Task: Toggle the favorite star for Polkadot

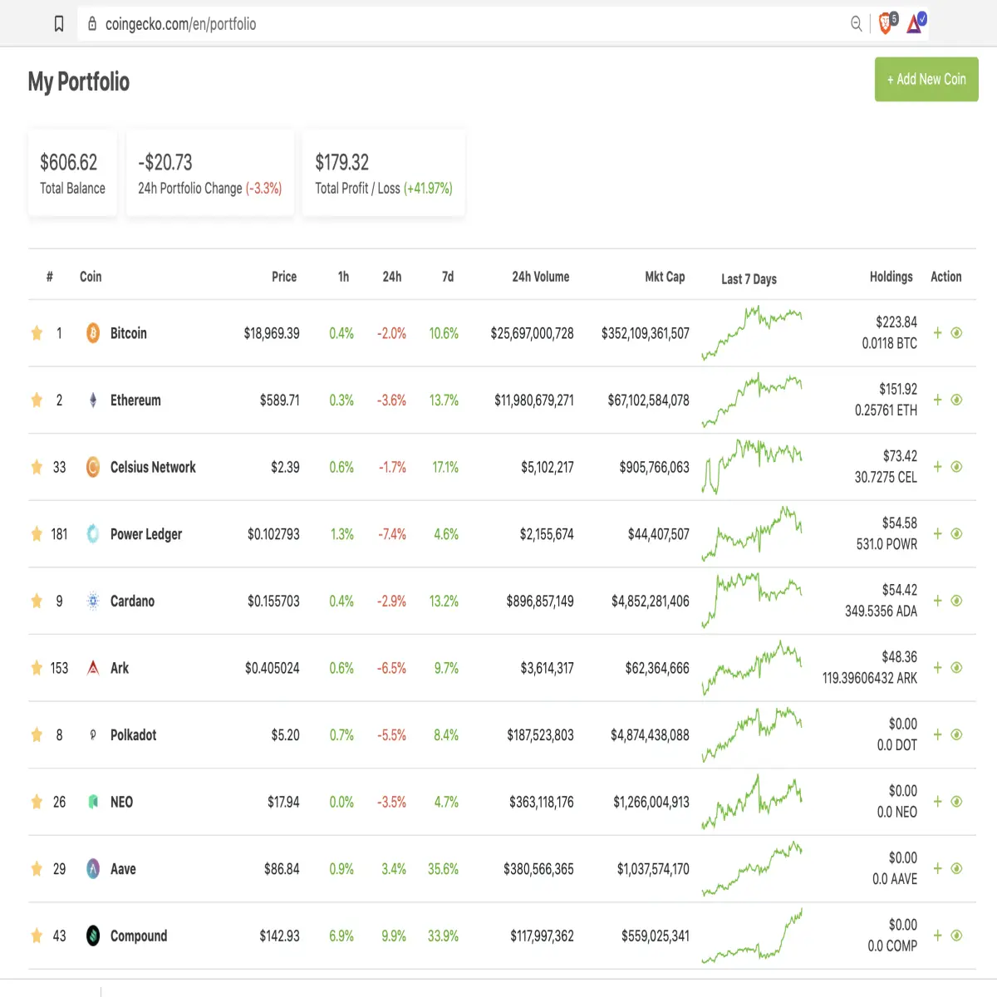Action: (x=37, y=735)
